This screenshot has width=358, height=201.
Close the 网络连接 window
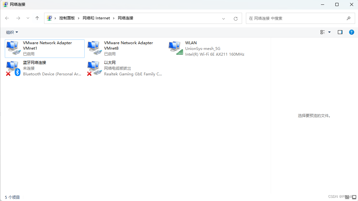tap(352, 4)
